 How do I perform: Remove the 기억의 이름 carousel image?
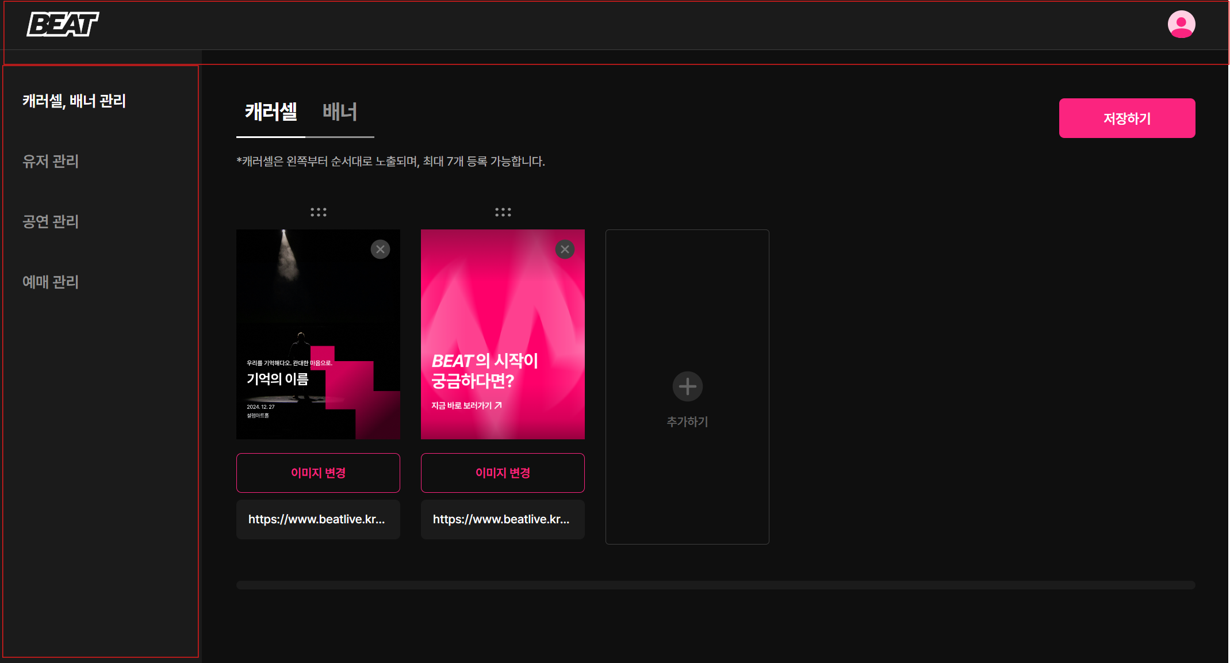[x=380, y=250]
